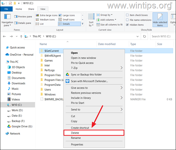Open the Add columns dropdown
This screenshot has height=150, width=176.
[106, 20]
